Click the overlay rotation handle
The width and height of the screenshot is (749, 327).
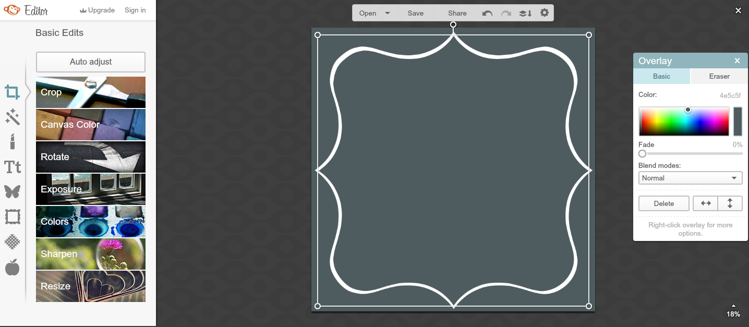(453, 25)
